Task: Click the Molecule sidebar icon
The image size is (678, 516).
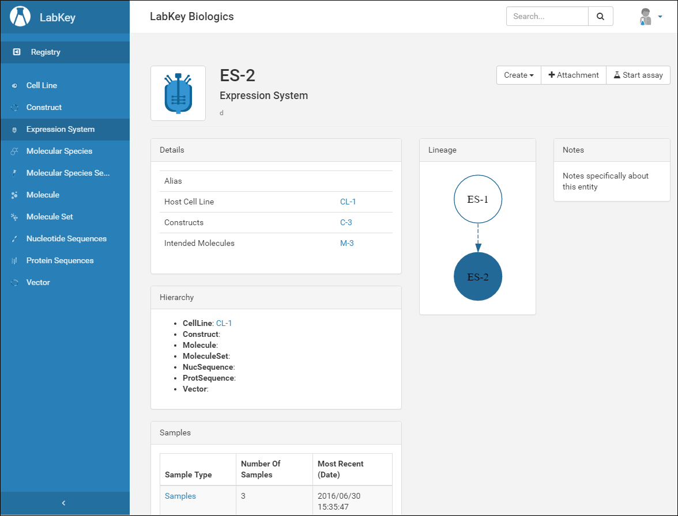Action: tap(15, 195)
